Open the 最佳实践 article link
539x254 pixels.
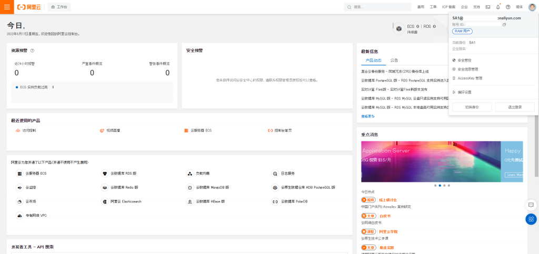tap(386, 248)
